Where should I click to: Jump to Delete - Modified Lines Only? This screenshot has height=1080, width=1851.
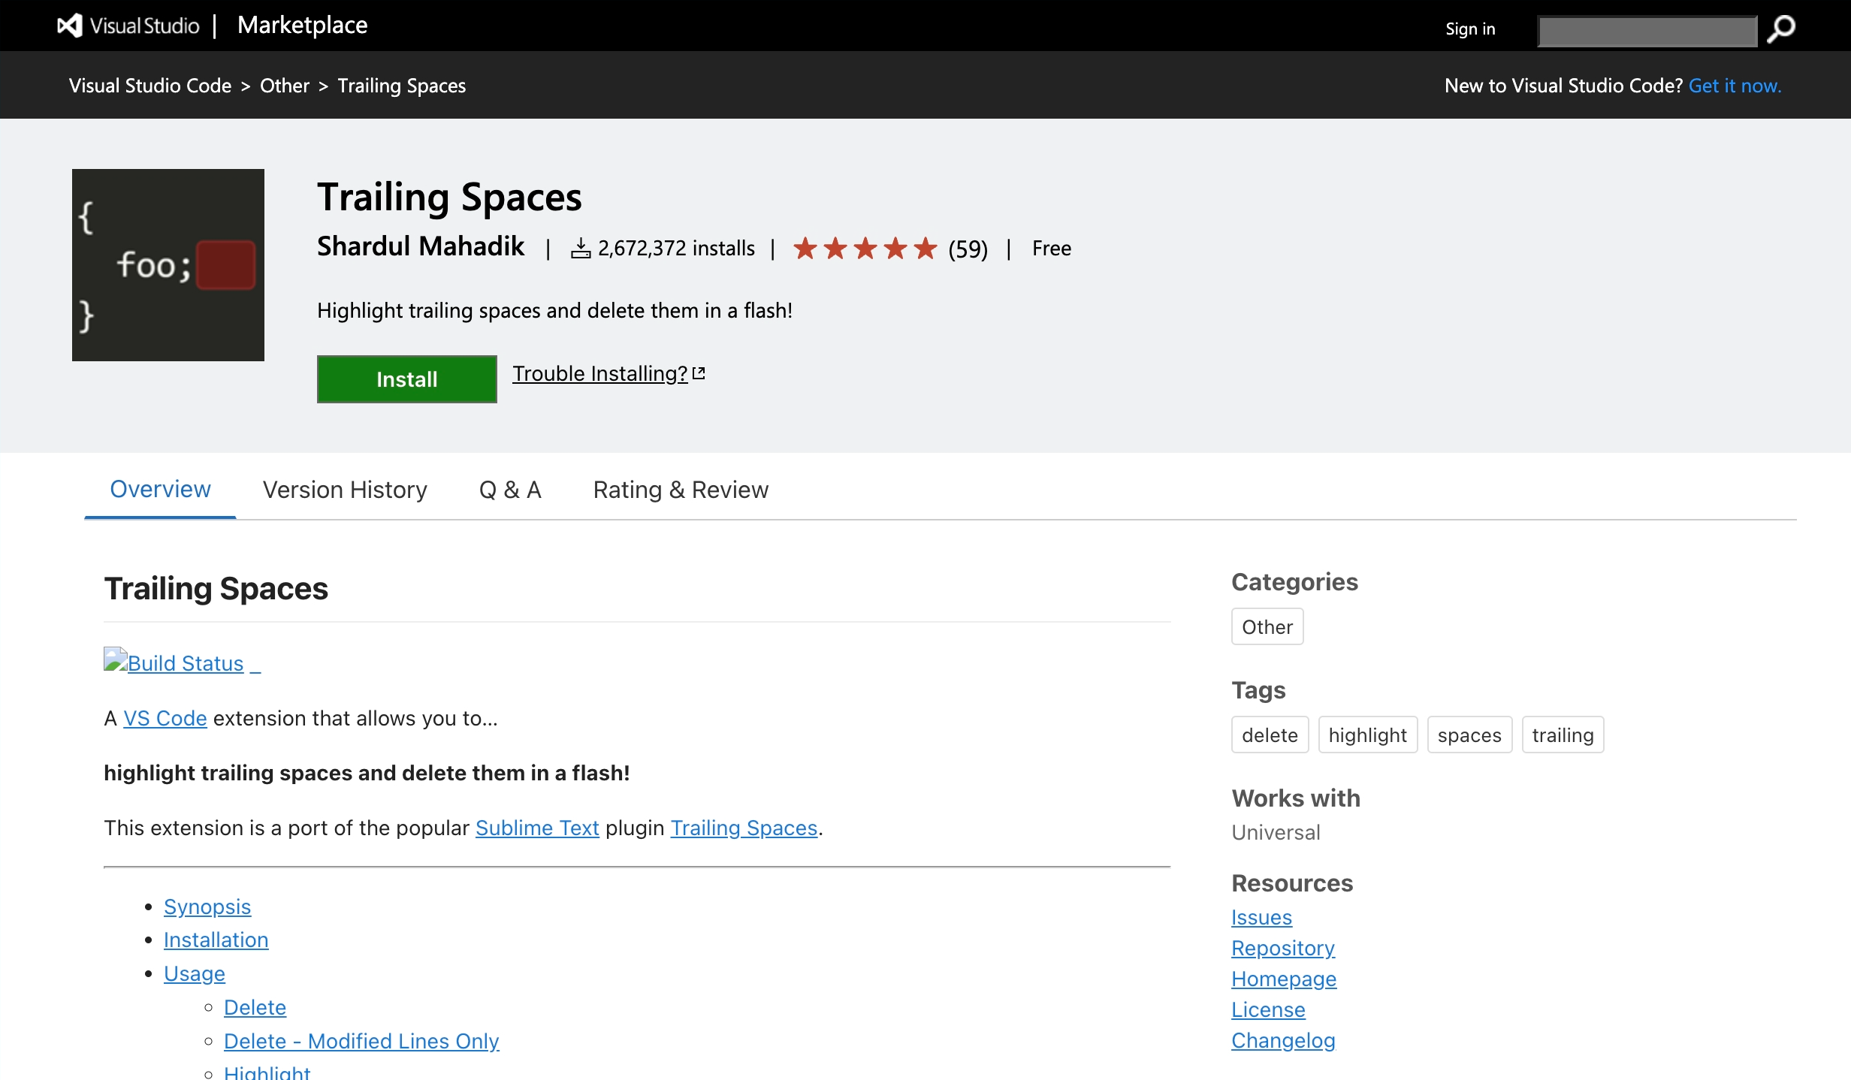pos(361,1041)
